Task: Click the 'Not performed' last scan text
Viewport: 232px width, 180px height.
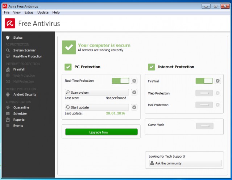Action: (x=116, y=98)
